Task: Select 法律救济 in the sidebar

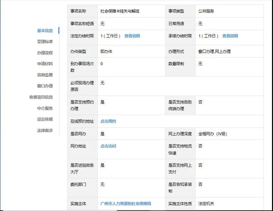Action: coord(45,130)
